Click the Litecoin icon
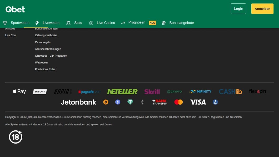The width and height of the screenshot is (279, 157). [215, 102]
